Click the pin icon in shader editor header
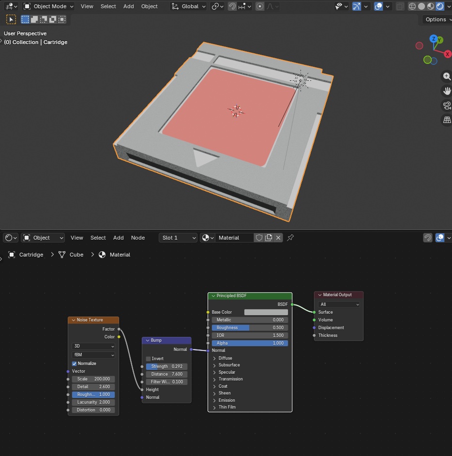 point(290,238)
